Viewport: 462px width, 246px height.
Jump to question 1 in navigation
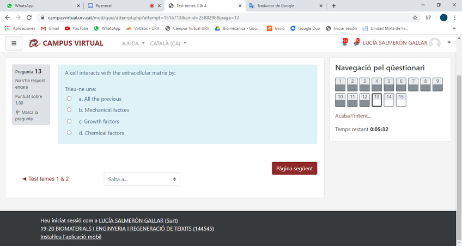[x=340, y=84]
